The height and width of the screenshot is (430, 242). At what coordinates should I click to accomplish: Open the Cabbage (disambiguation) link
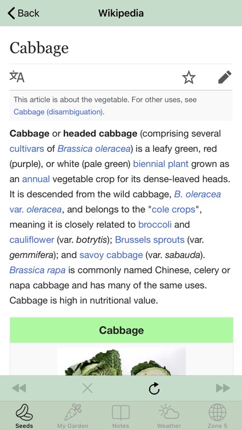pos(58,112)
